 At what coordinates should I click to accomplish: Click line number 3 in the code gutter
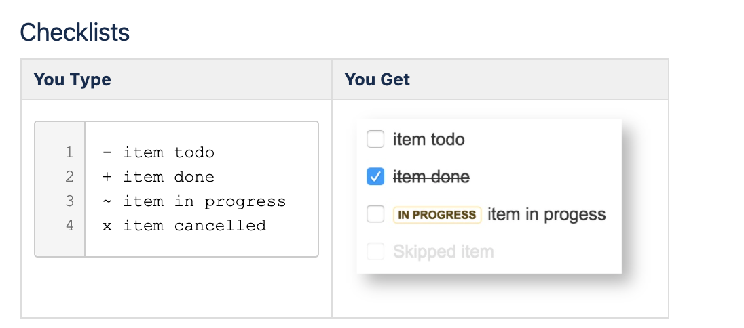pyautogui.click(x=69, y=201)
